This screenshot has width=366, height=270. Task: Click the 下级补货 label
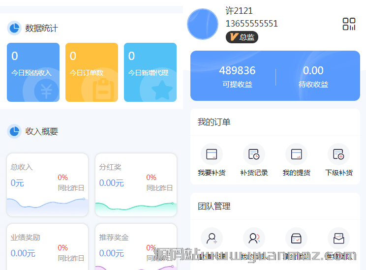(x=338, y=173)
